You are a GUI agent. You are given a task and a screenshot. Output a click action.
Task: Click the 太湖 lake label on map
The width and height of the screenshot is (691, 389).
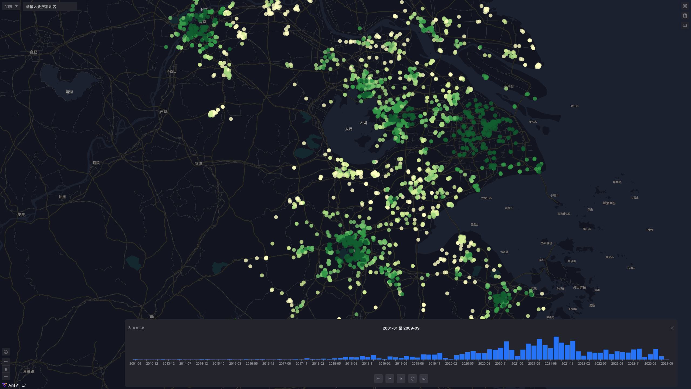363,123
